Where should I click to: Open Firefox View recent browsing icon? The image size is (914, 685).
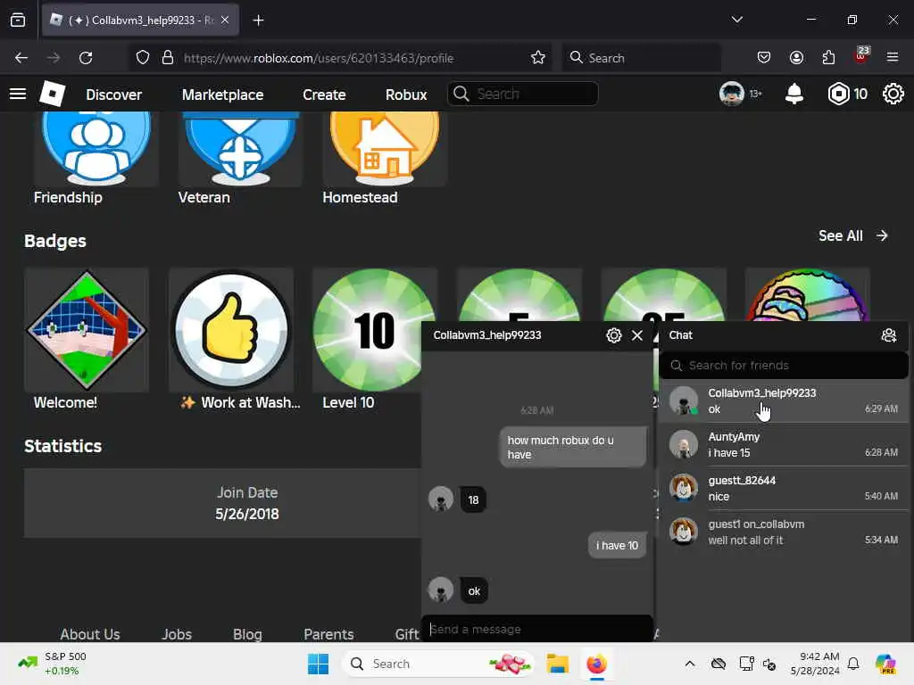[18, 21]
